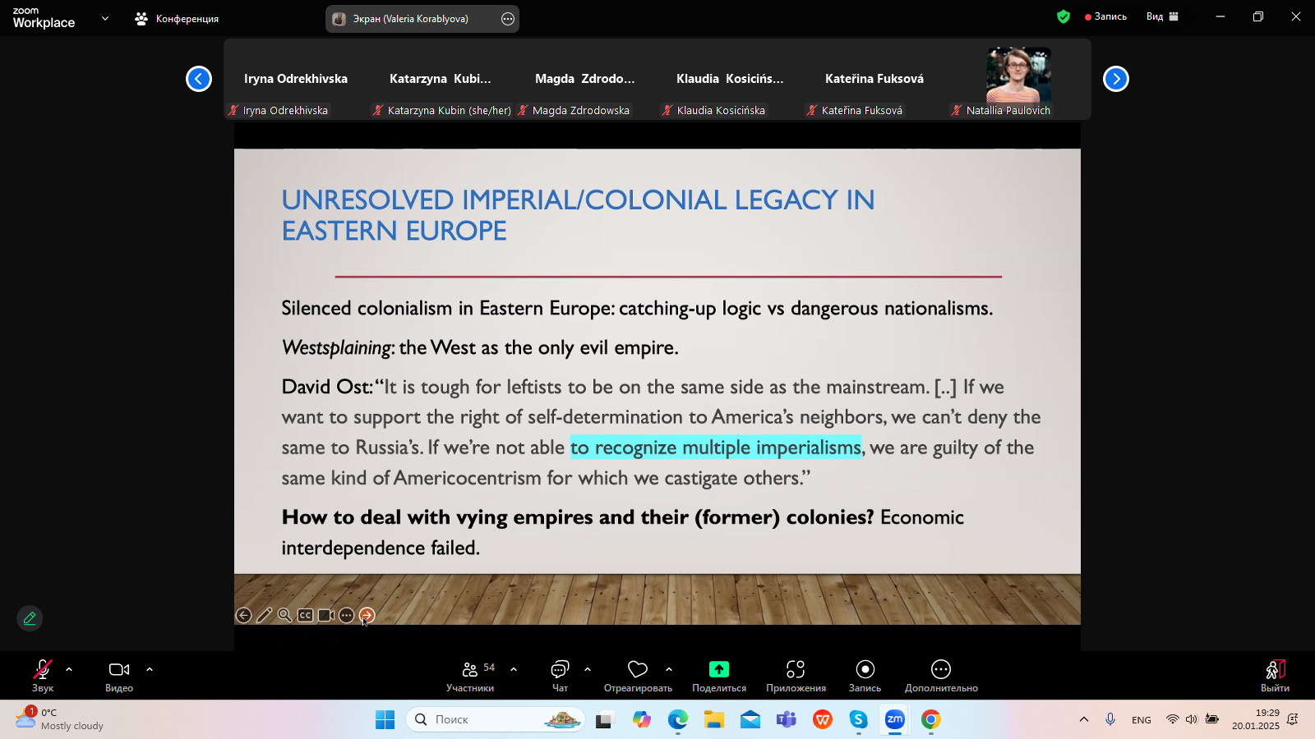
Task: Open the Конференция tab
Action: click(x=178, y=18)
